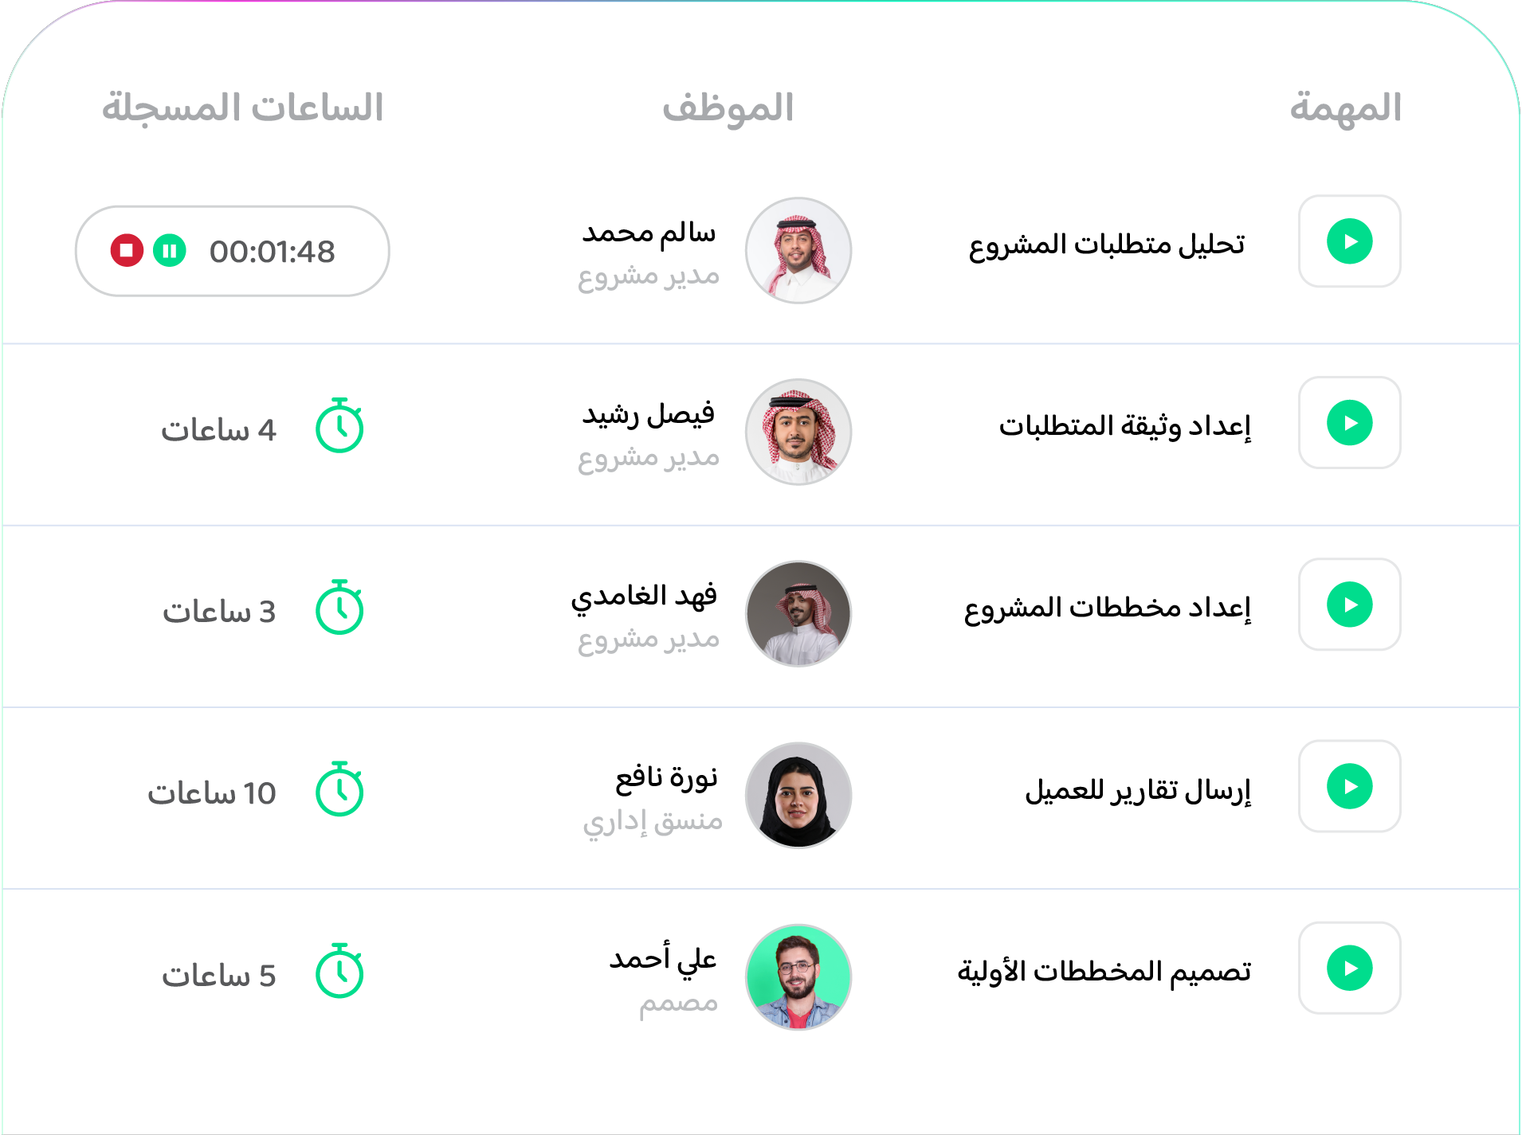Viewport: 1522px width, 1135px height.
Task: Click stopwatch icon beside 4 ساعات
Action: (339, 427)
